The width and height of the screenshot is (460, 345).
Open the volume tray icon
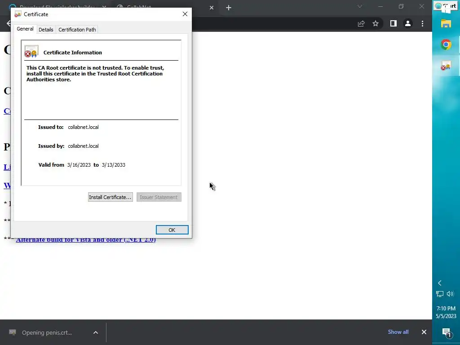[450, 294]
